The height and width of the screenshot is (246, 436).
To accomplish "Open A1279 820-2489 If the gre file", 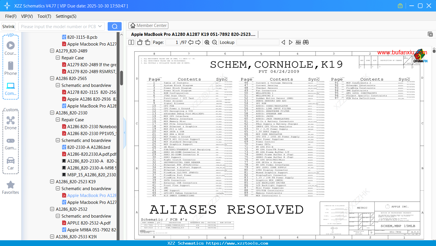I will pos(92,65).
